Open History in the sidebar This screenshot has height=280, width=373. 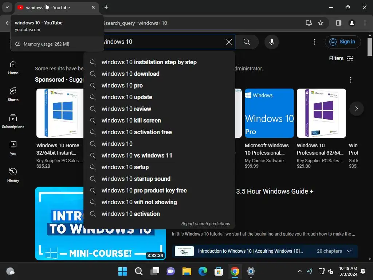13,175
